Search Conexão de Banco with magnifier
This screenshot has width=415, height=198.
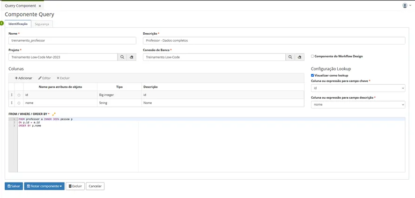coord(290,57)
